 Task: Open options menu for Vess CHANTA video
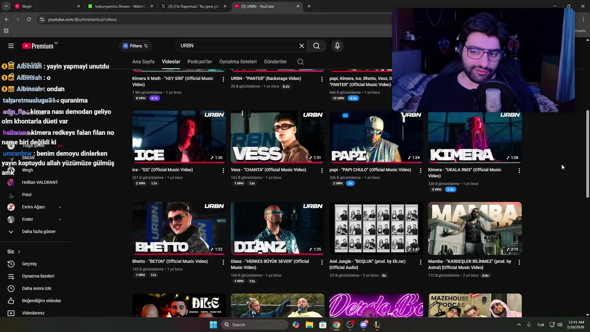click(322, 171)
